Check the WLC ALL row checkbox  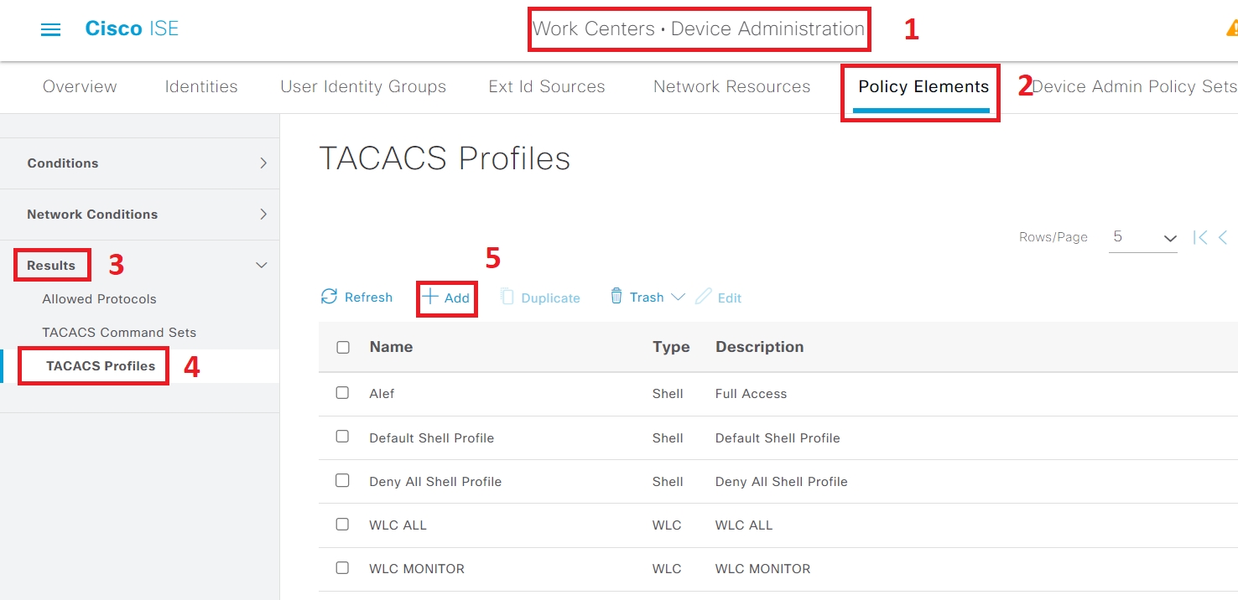(342, 525)
